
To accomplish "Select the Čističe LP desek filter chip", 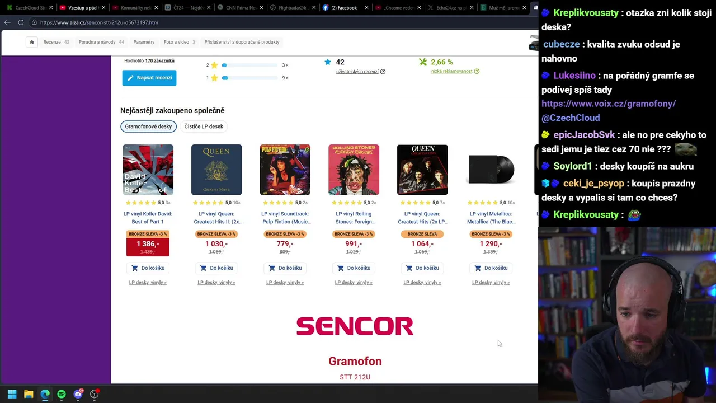I will 204,126.
